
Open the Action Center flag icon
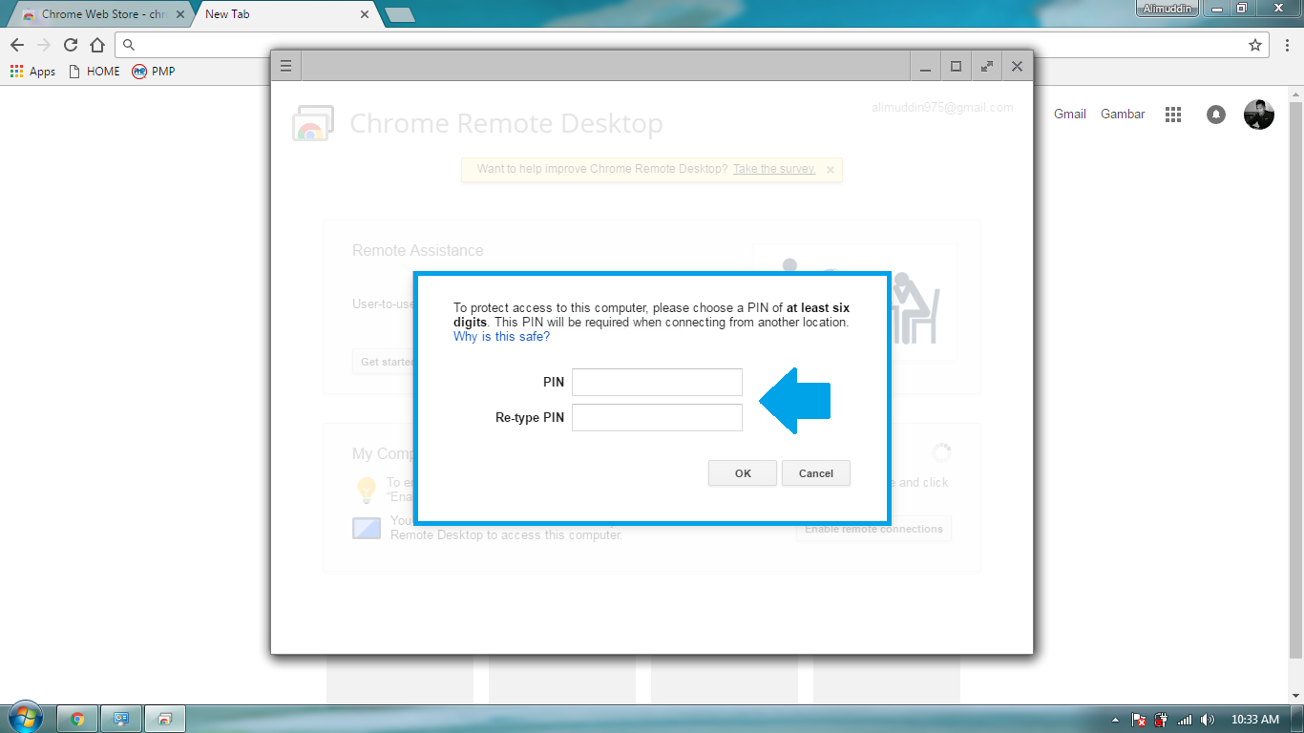click(1139, 720)
